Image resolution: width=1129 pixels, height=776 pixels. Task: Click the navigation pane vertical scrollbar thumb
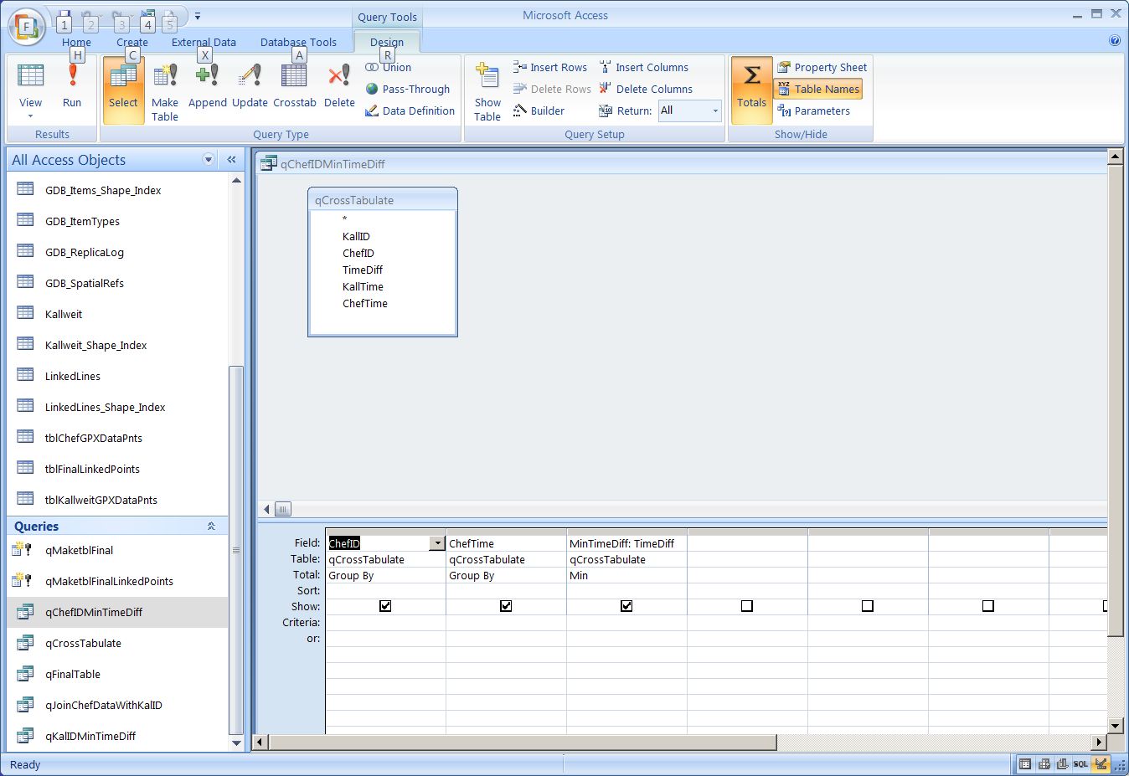coord(236,549)
